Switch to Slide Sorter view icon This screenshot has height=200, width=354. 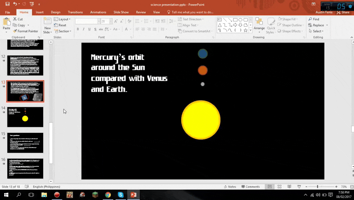(279, 187)
